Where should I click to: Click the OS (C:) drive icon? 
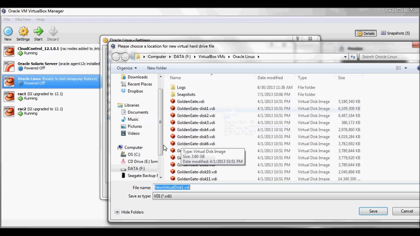[123, 154]
